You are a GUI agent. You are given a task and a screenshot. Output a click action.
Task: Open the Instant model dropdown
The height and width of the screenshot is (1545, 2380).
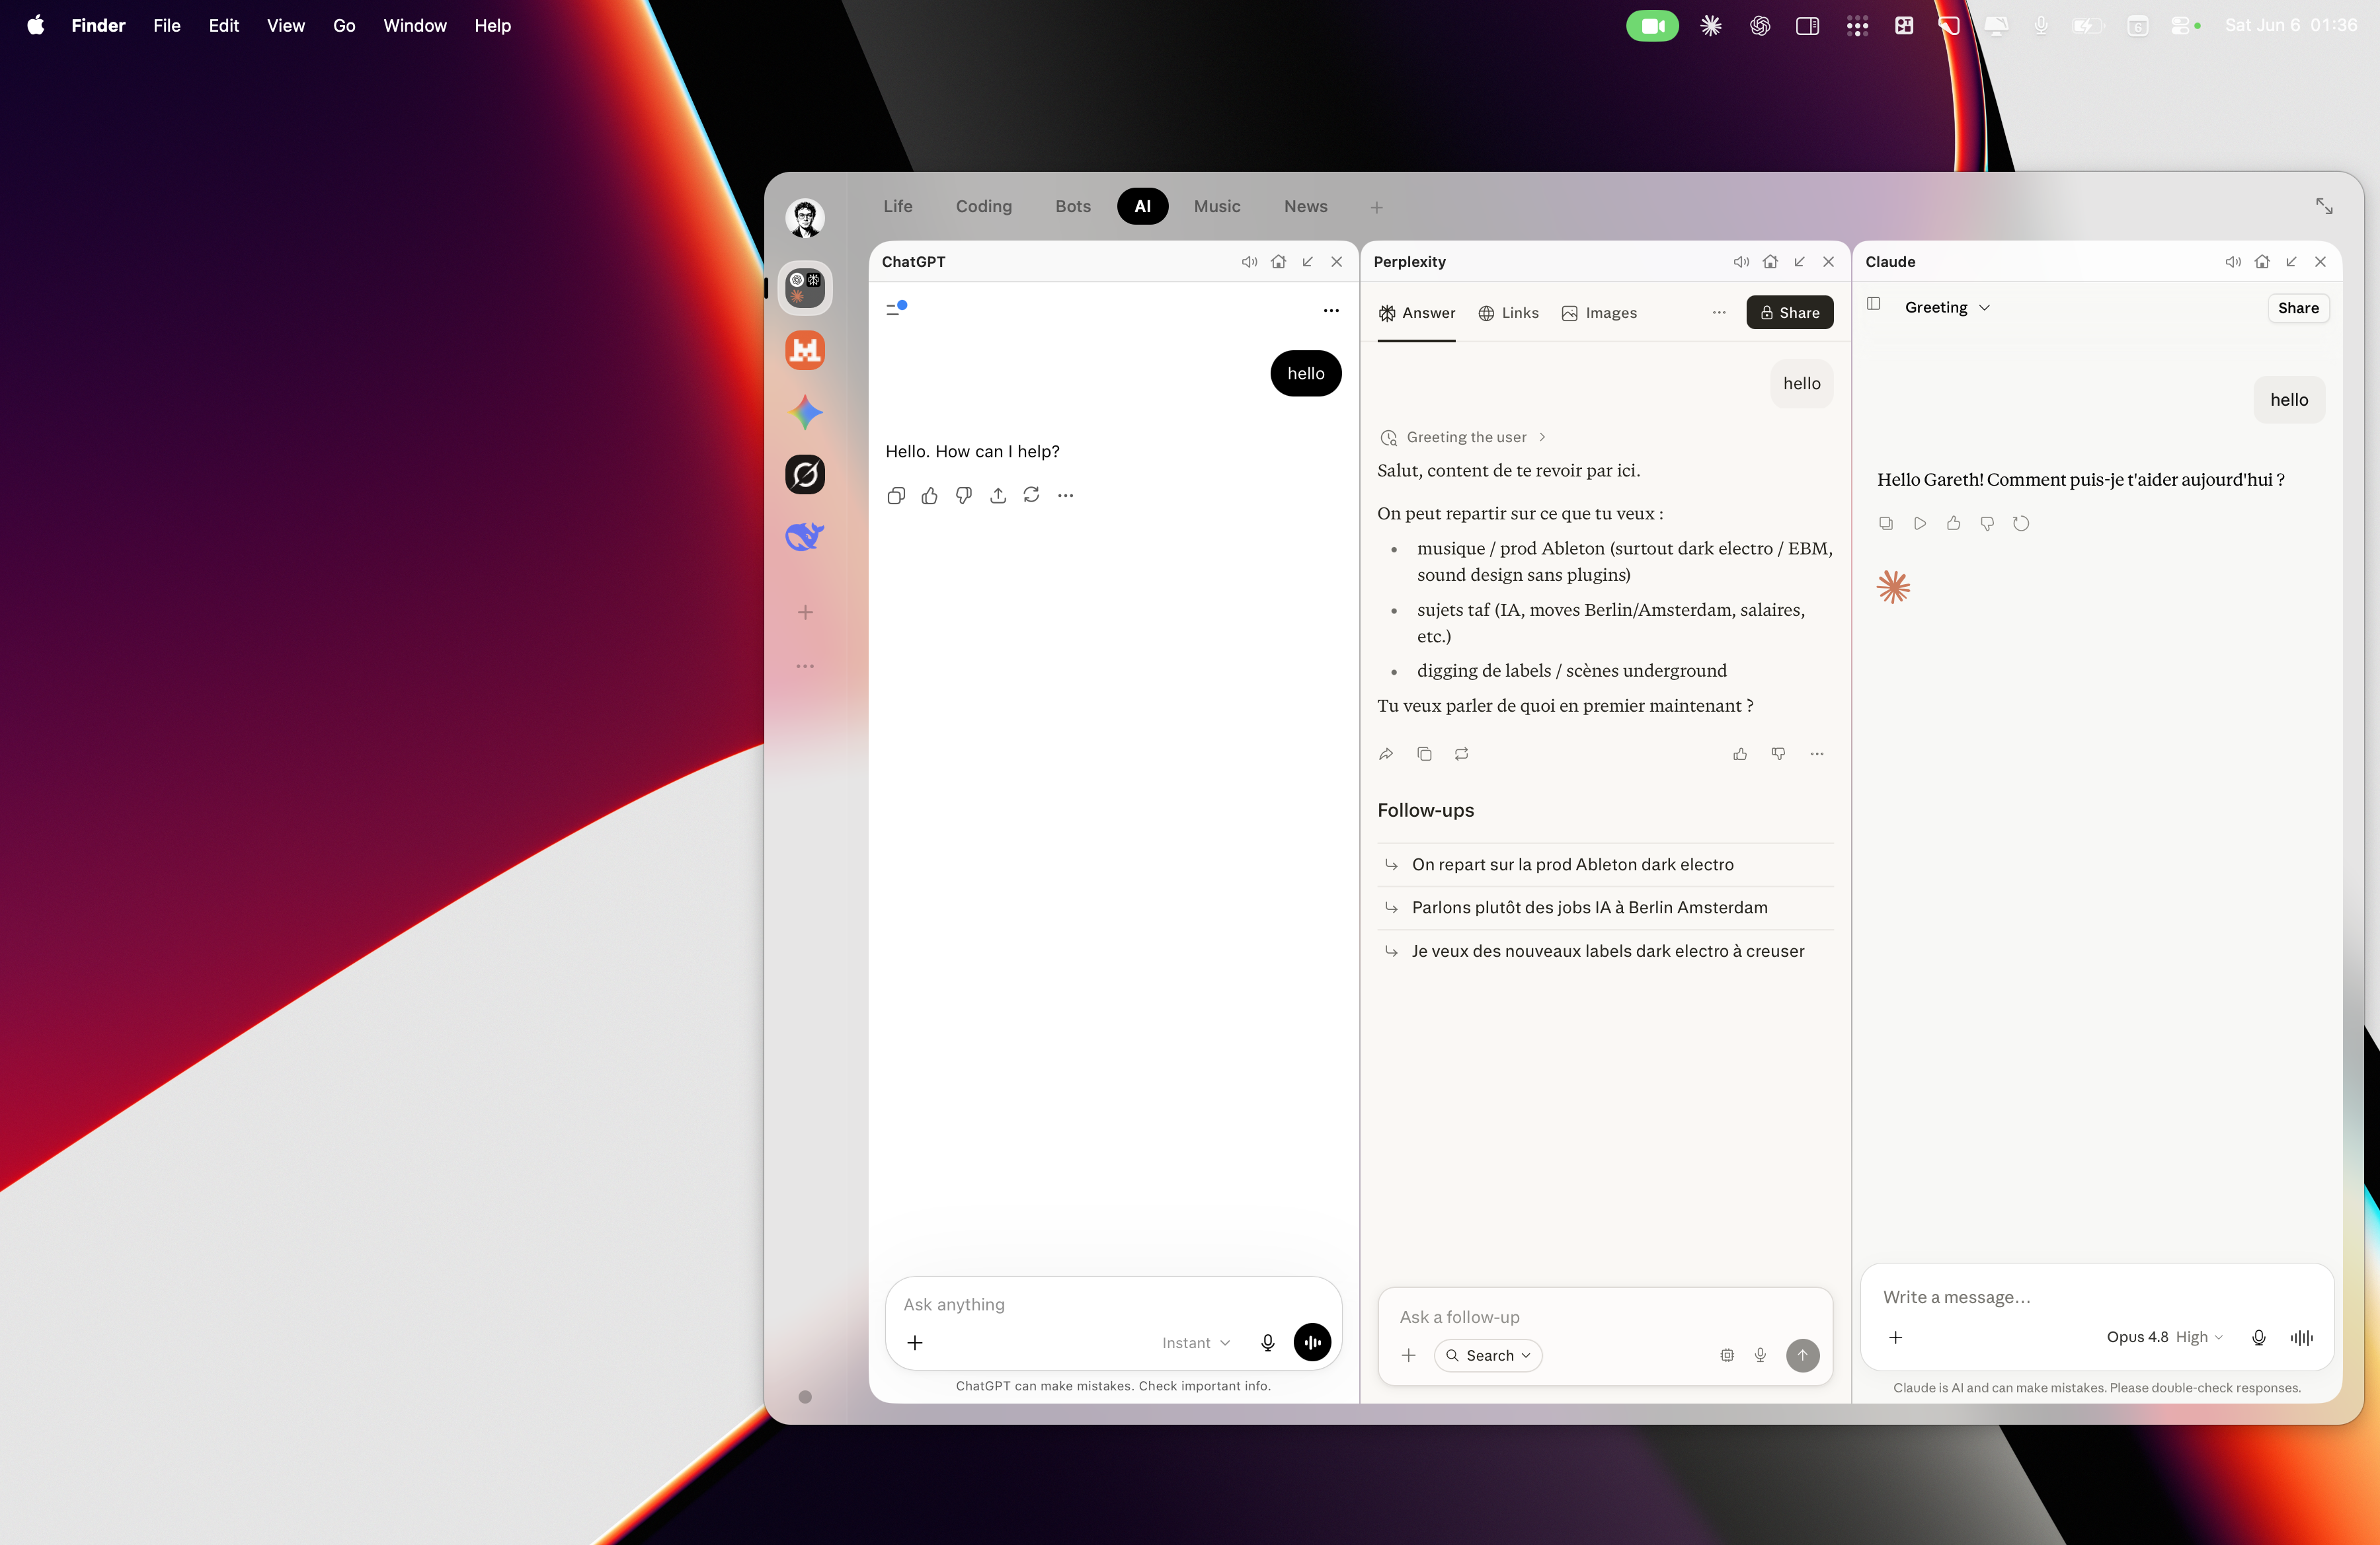(x=1196, y=1342)
